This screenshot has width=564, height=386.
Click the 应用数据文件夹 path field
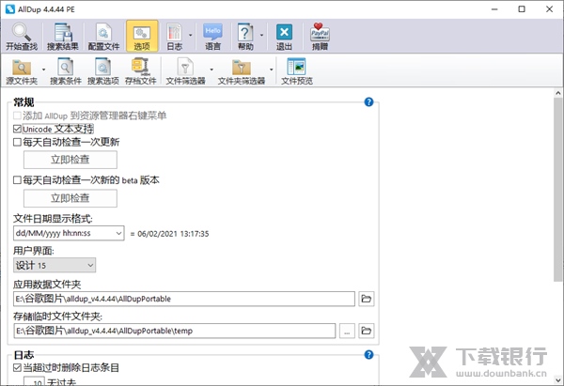[184, 299]
